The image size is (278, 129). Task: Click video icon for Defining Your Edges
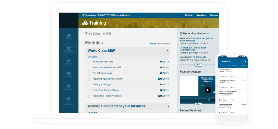click(x=161, y=84)
